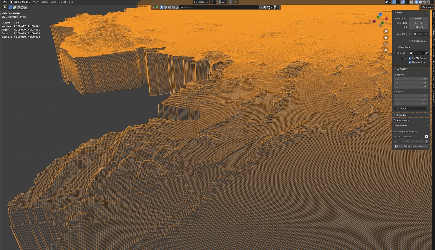Toggle viewport gizmos display
Screen dimensions: 435x250
pyautogui.click(x=394, y=2)
